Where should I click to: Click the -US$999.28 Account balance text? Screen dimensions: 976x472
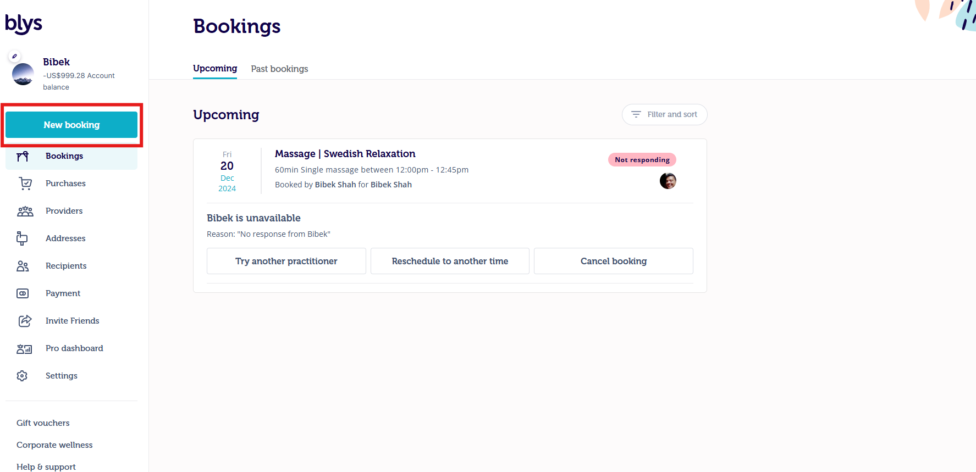click(x=79, y=81)
